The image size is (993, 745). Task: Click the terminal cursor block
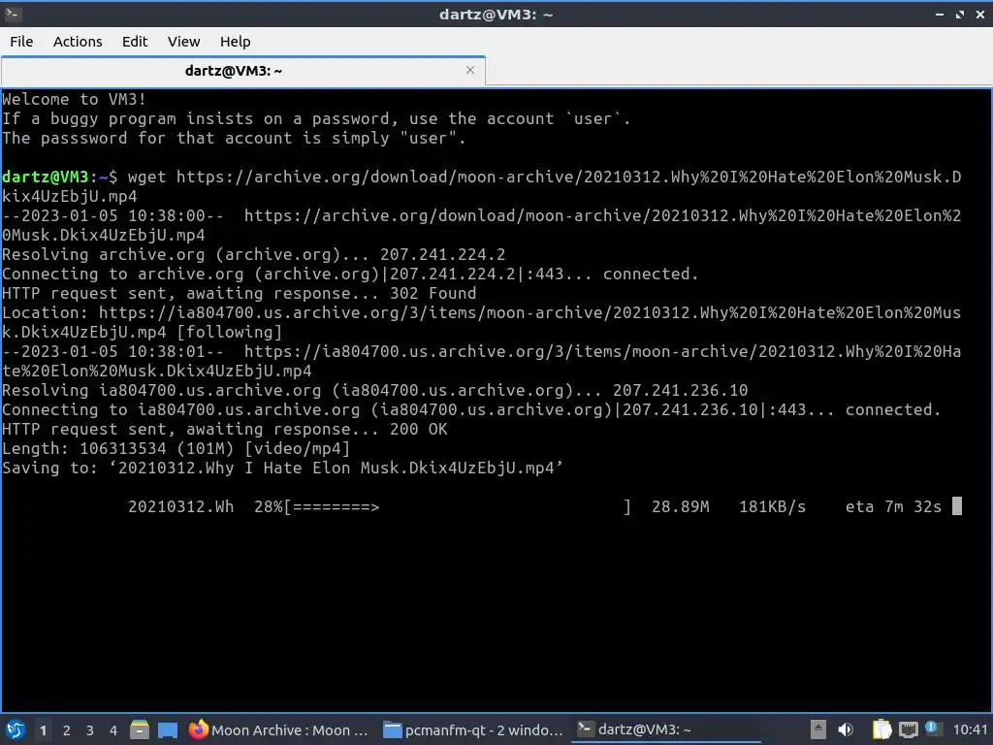957,506
